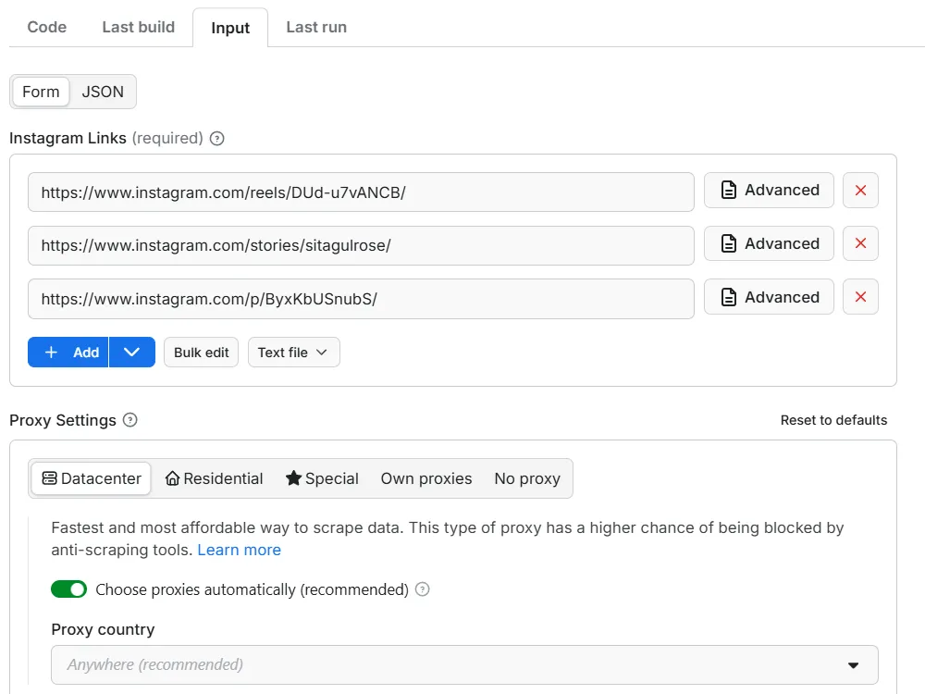Open the Proxy country dropdown
Screen dimensions: 925x694
pos(464,664)
